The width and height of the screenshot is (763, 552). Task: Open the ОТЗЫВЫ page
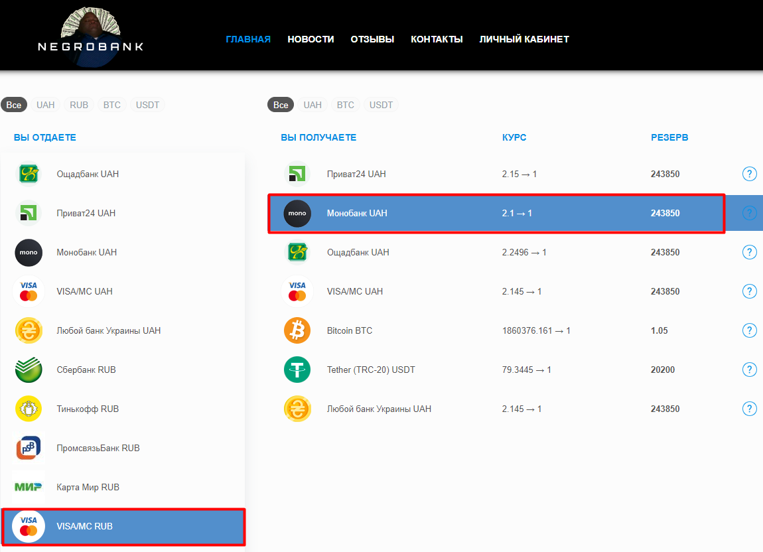pos(372,39)
